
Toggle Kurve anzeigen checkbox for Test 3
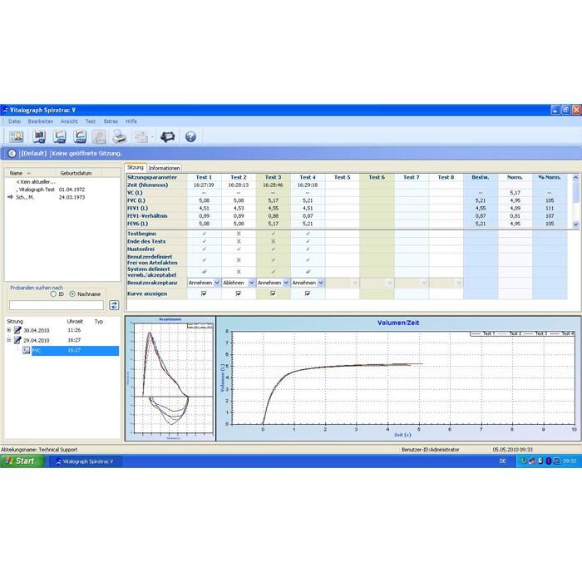(x=273, y=293)
